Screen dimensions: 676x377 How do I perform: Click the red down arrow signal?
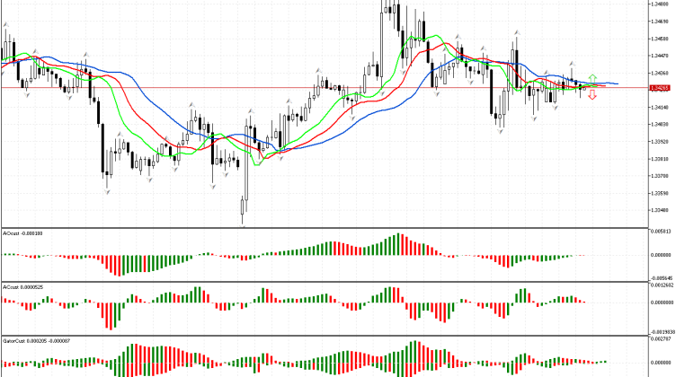point(591,94)
